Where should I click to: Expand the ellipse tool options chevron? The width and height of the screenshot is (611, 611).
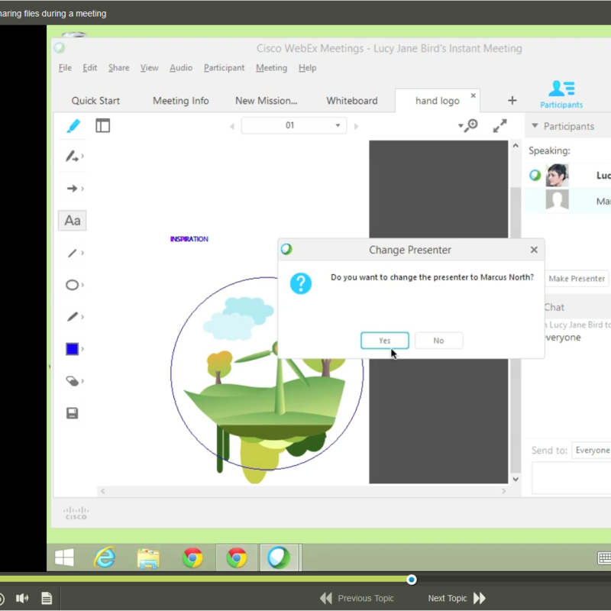point(82,285)
